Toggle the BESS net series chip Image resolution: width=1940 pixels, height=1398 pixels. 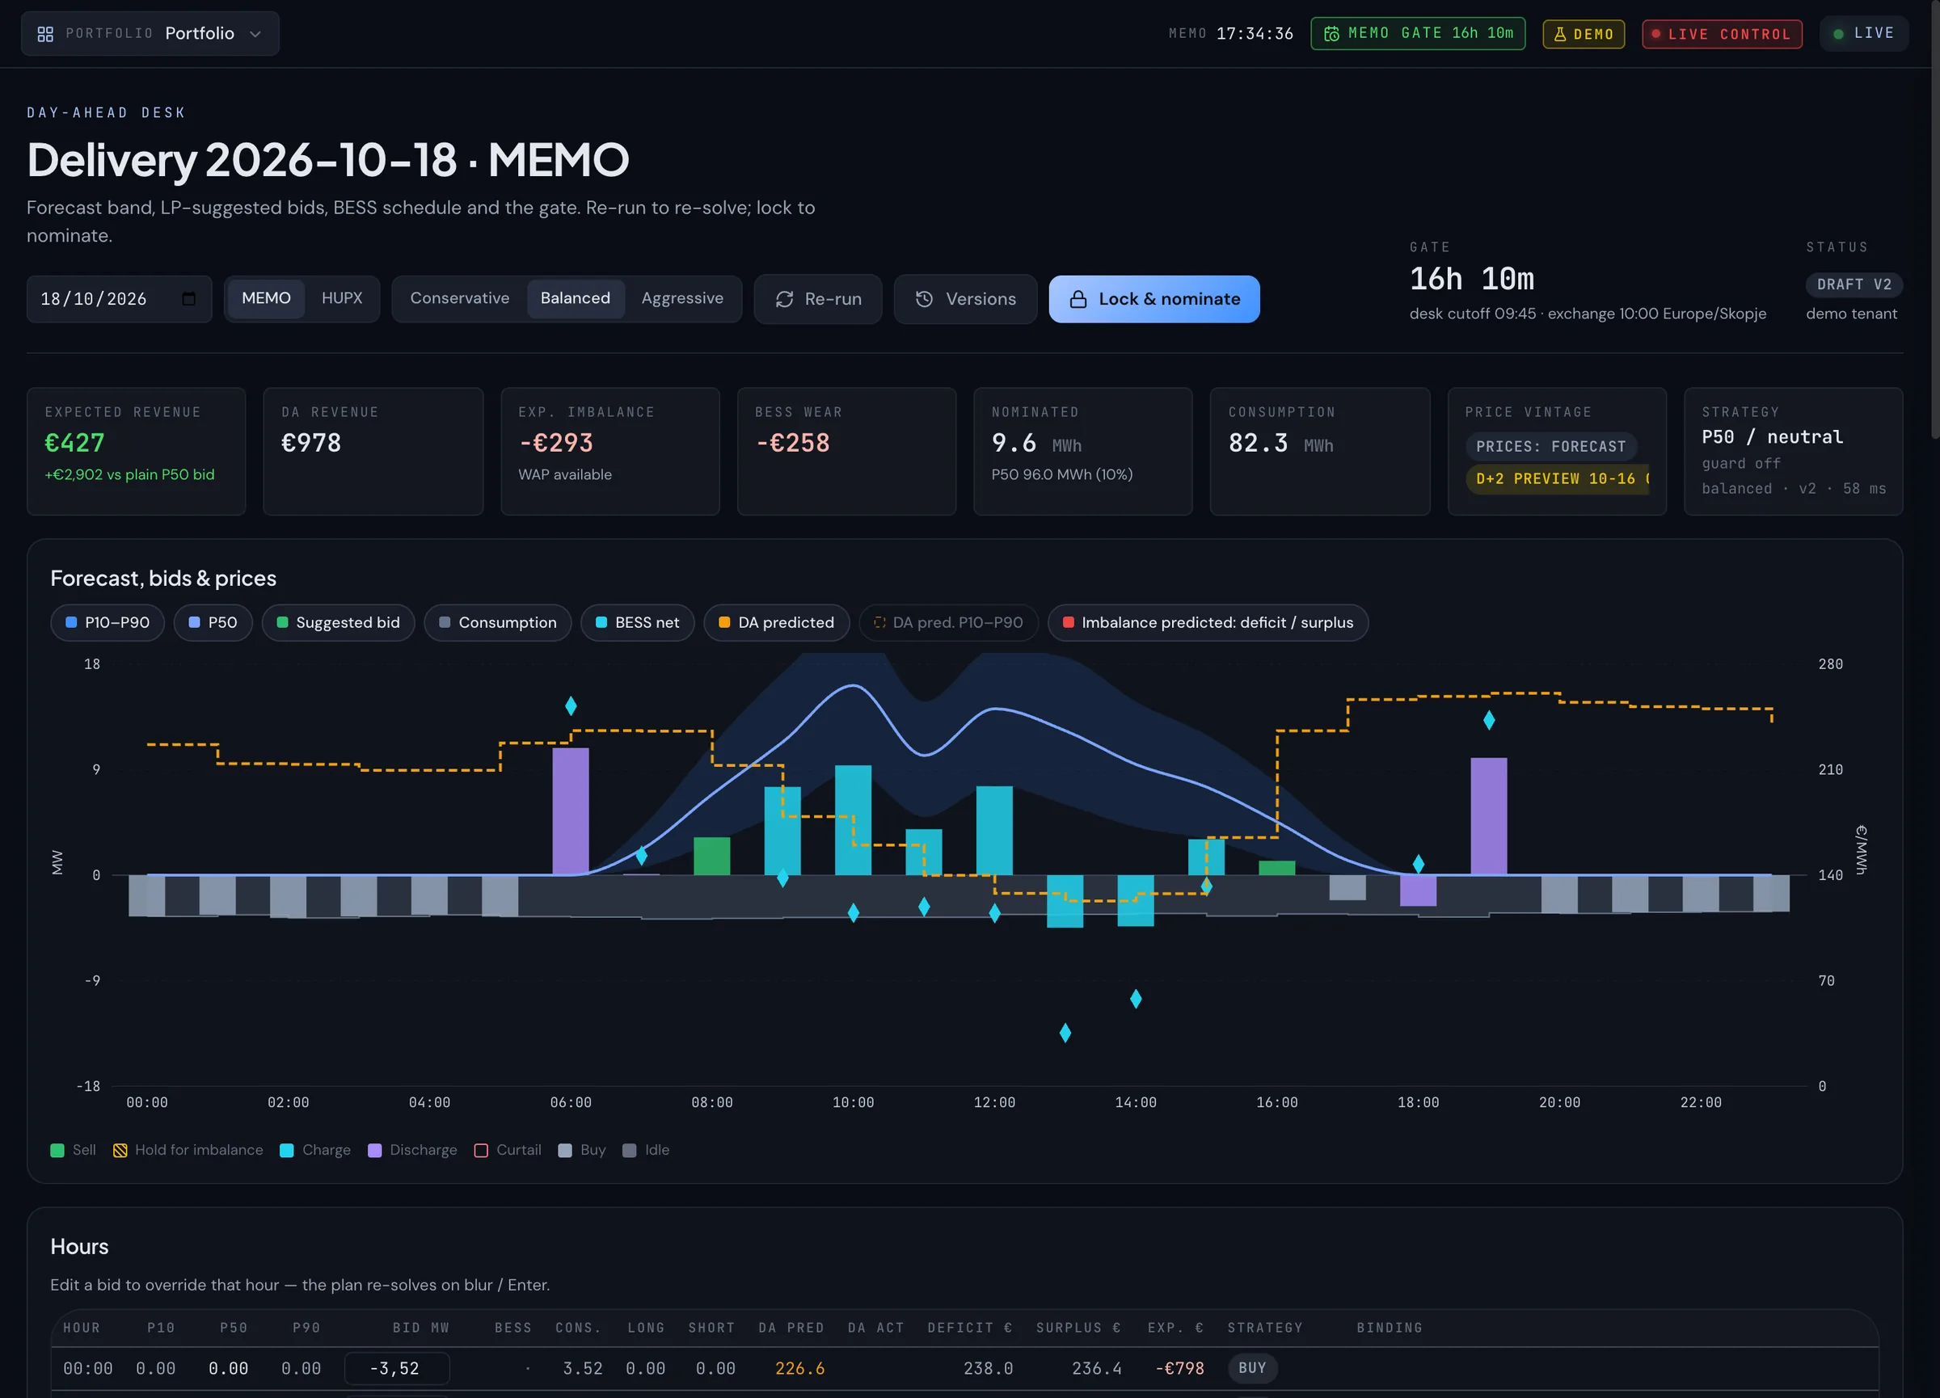[x=638, y=622]
